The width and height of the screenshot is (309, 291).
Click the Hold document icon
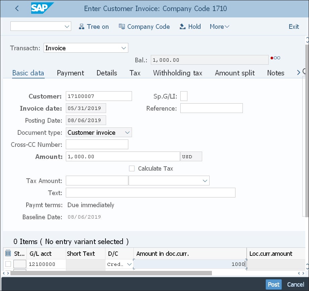tap(182, 27)
